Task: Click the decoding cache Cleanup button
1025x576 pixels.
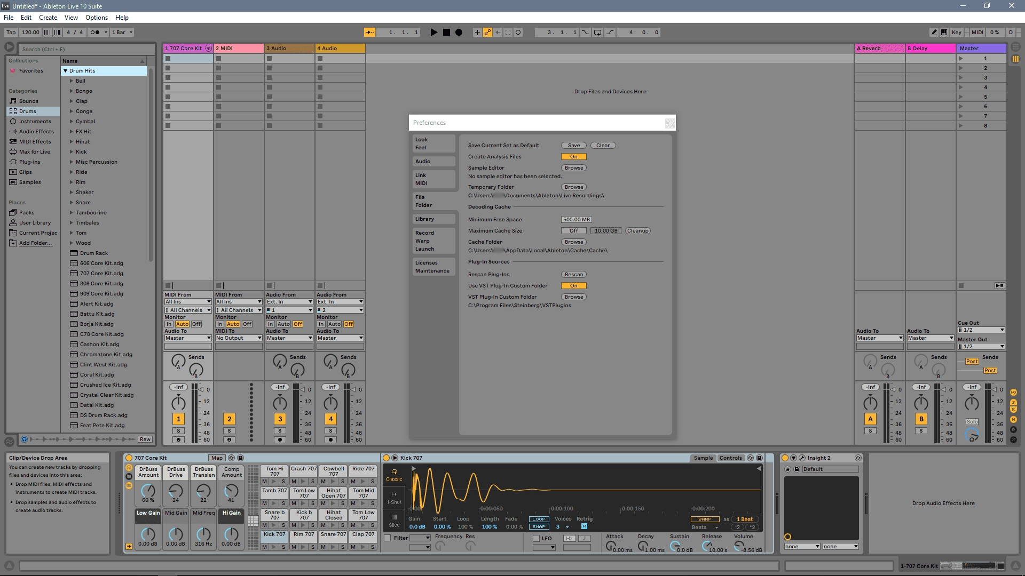Action: pyautogui.click(x=638, y=231)
